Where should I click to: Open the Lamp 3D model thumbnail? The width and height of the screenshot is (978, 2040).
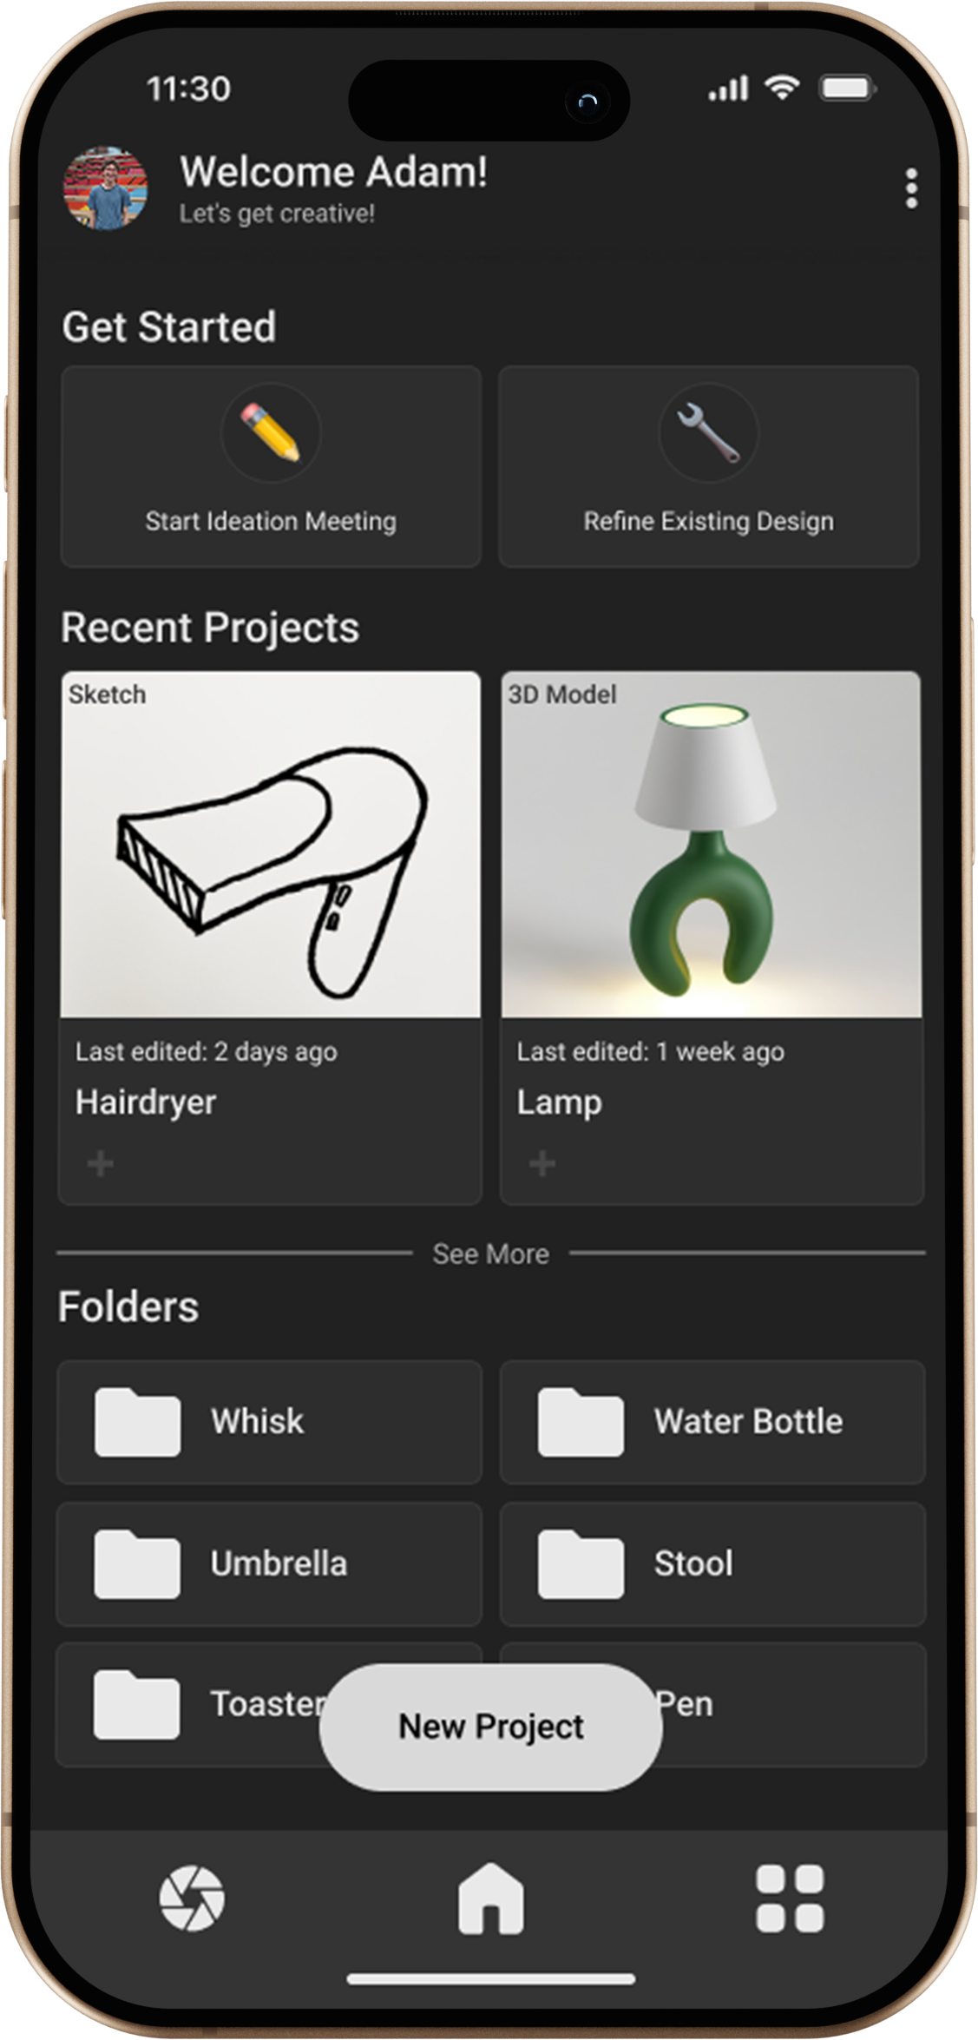tap(712, 844)
